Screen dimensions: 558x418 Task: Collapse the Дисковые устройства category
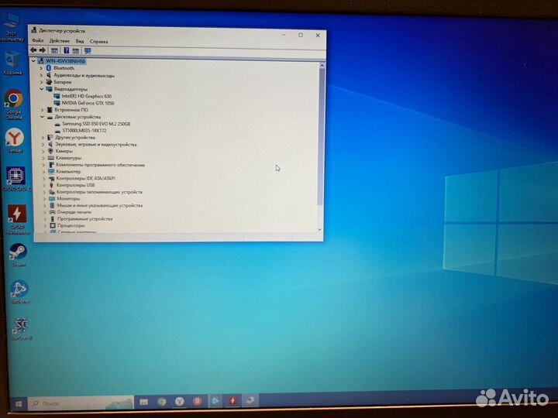41,117
